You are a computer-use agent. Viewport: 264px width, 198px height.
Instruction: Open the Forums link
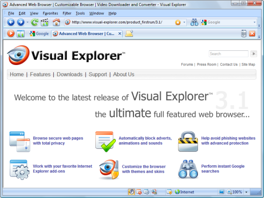tap(187, 65)
